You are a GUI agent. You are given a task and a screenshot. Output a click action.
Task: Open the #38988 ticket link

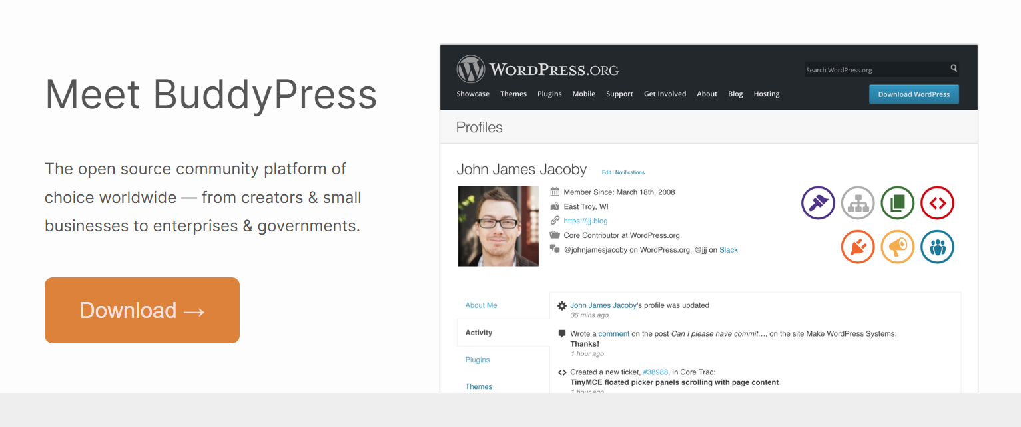coord(656,372)
